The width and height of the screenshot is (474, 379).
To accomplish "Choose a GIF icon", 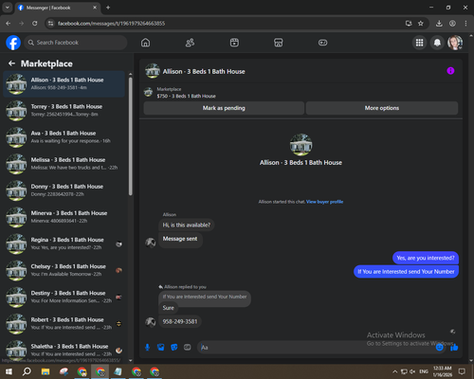I will click(x=188, y=348).
